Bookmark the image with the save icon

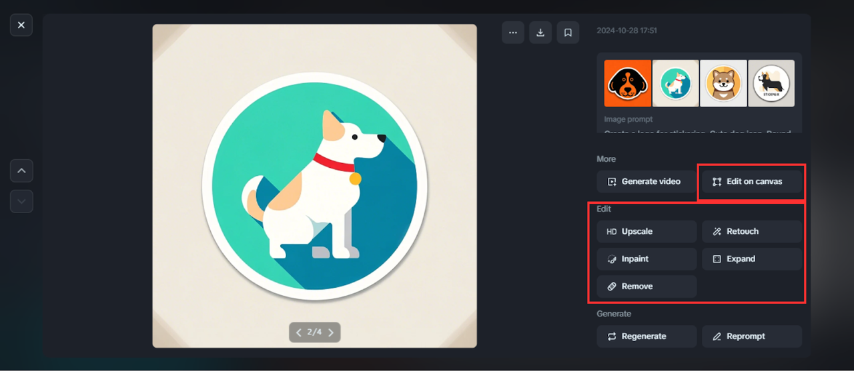(x=568, y=33)
